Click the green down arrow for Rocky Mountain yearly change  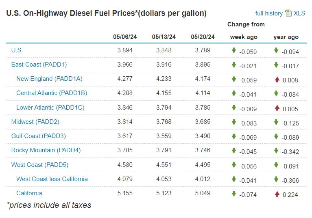point(277,151)
